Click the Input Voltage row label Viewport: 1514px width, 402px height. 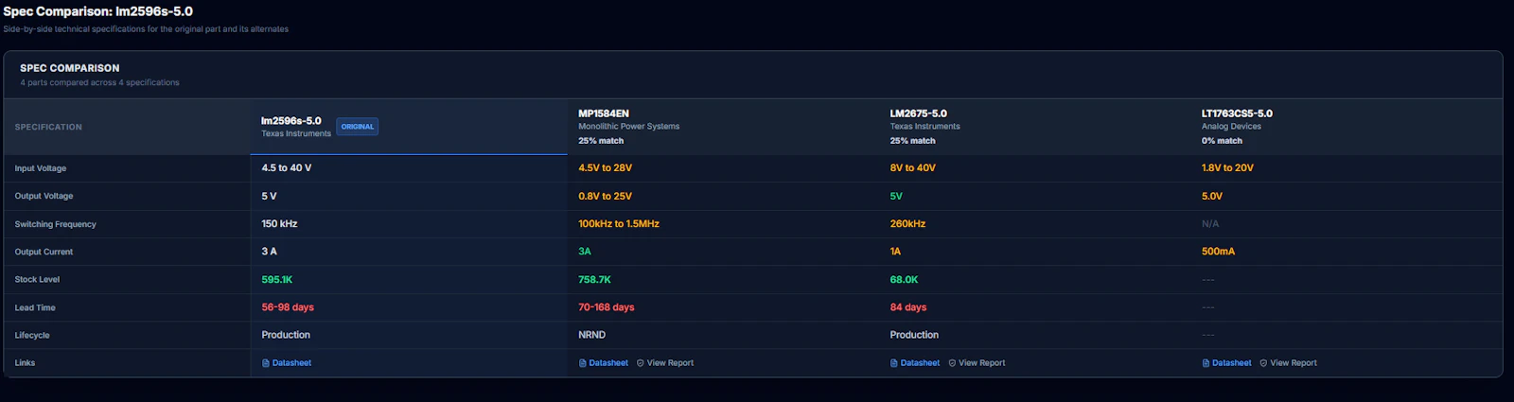coord(41,168)
